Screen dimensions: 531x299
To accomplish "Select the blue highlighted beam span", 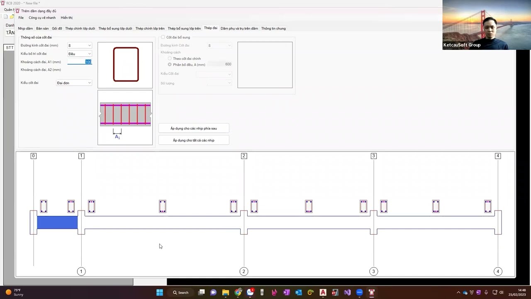I will click(57, 222).
